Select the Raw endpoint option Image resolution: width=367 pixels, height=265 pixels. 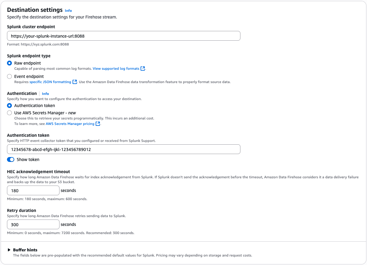click(9, 63)
